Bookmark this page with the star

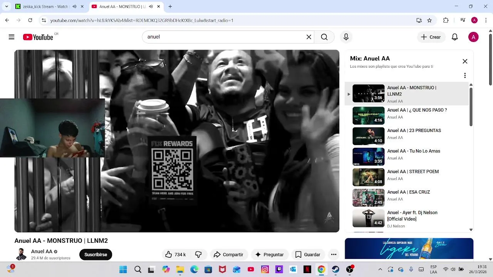429,20
